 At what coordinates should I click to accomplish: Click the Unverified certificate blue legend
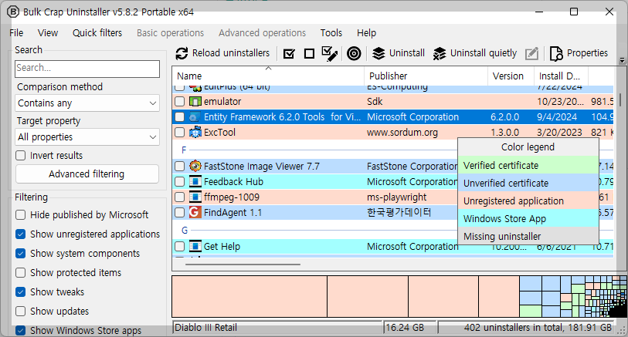coord(528,183)
